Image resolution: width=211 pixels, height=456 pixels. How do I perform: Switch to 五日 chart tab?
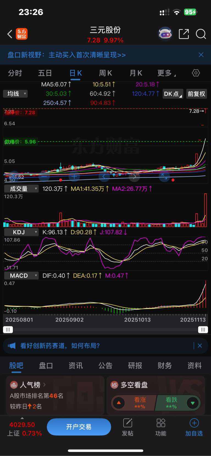pyautogui.click(x=45, y=73)
